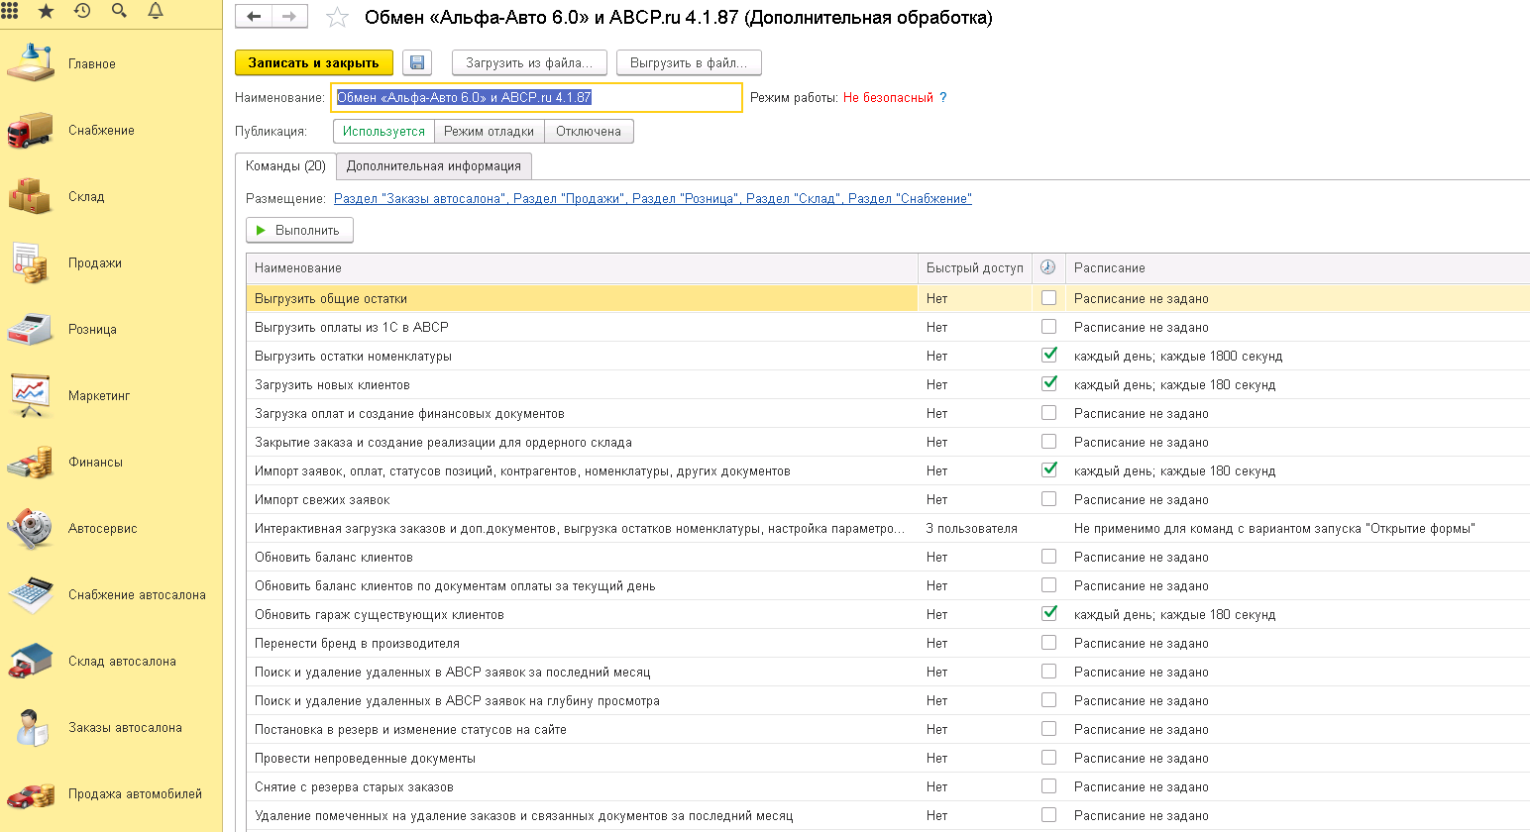Save using the floppy disk icon

[417, 62]
